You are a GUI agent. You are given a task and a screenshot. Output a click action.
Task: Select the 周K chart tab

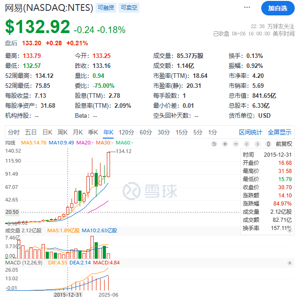(62, 132)
